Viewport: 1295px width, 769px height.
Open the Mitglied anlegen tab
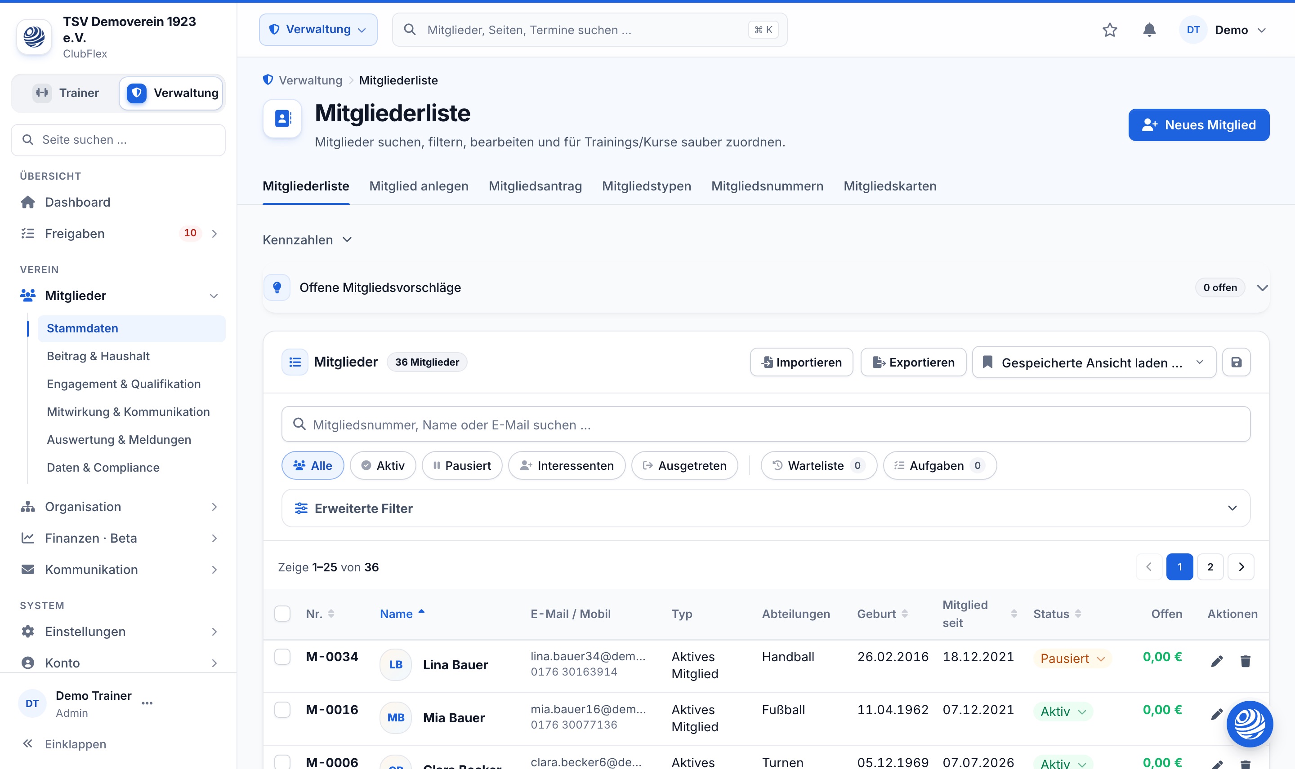419,186
